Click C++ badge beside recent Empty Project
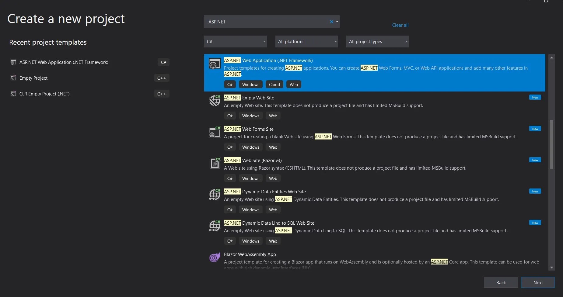 click(162, 78)
